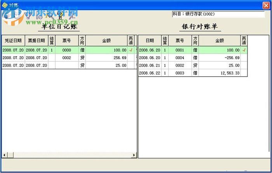Select bank date on row 0004

tap(150, 58)
